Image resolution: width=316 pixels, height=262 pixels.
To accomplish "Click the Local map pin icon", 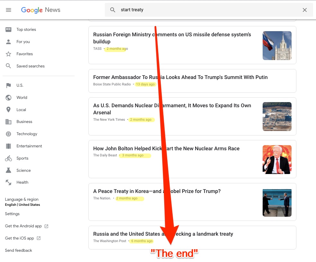I will (8, 110).
